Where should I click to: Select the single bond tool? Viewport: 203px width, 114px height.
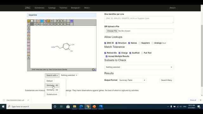tap(32, 24)
